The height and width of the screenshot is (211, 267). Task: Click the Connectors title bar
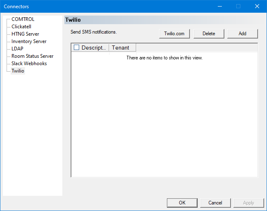click(103, 6)
